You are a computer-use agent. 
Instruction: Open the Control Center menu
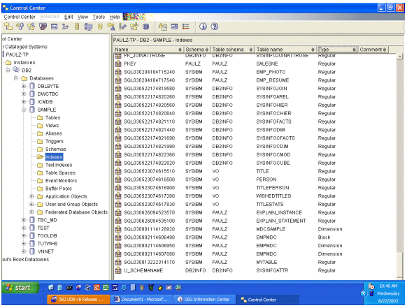tap(20, 17)
